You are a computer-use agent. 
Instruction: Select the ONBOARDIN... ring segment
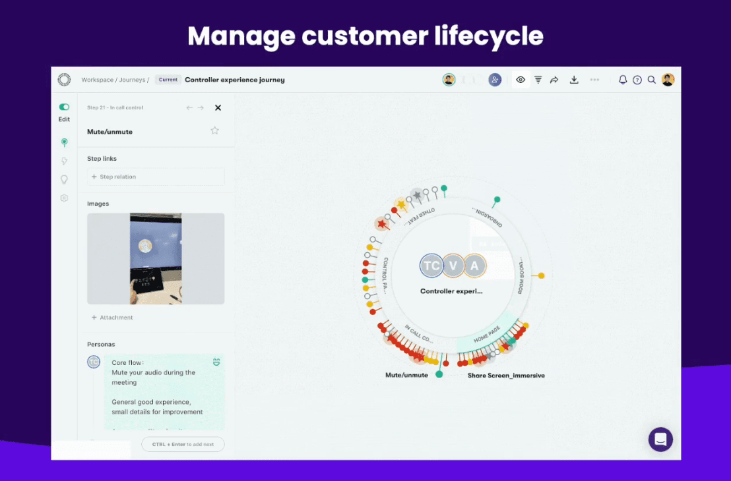click(487, 217)
